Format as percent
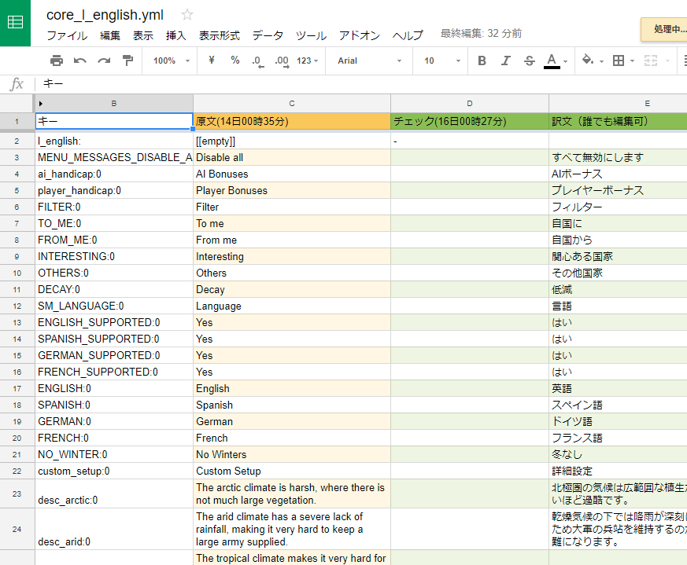Screen dimensions: 687x565 point(235,60)
